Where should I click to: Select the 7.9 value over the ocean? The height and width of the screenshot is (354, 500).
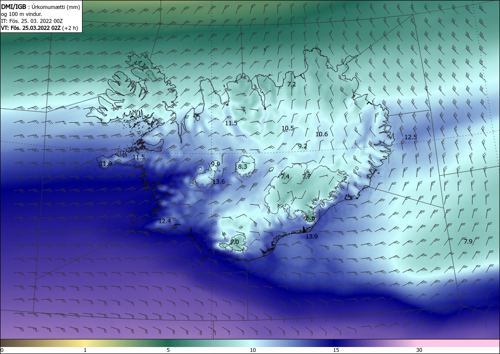pos(468,242)
